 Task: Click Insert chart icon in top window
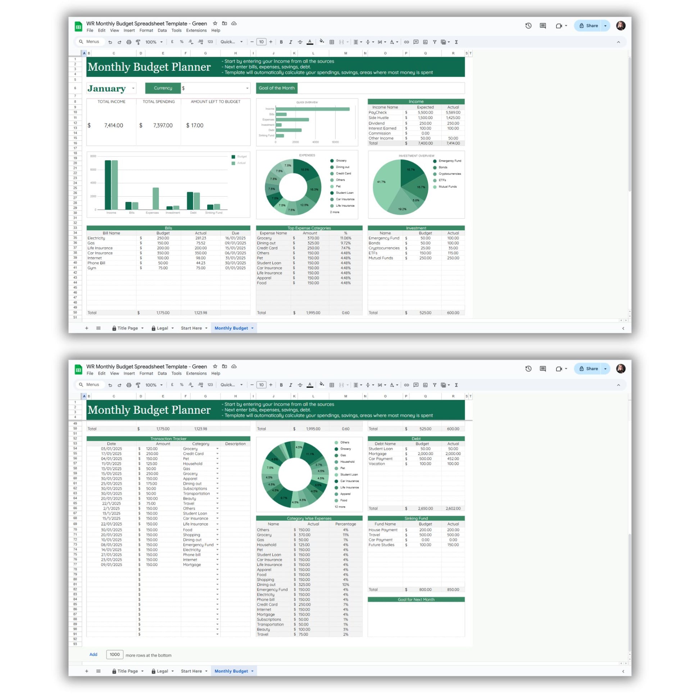[x=426, y=42]
